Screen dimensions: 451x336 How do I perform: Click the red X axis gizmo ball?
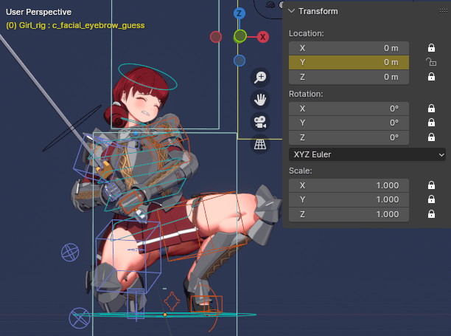pos(262,36)
